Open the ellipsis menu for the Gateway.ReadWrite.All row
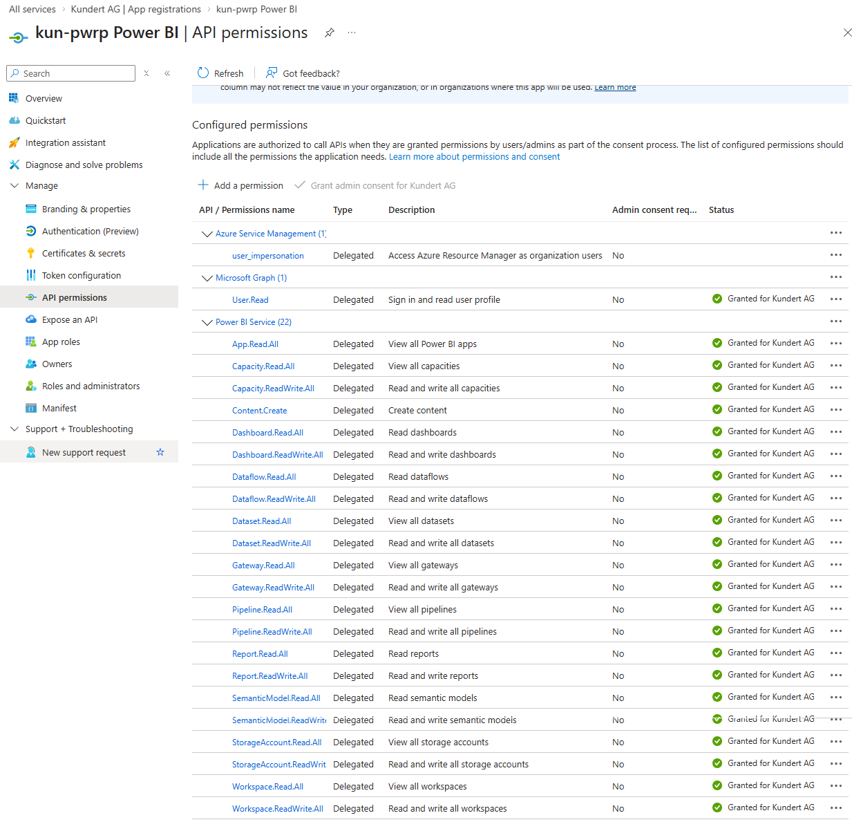852x831 pixels. [836, 587]
